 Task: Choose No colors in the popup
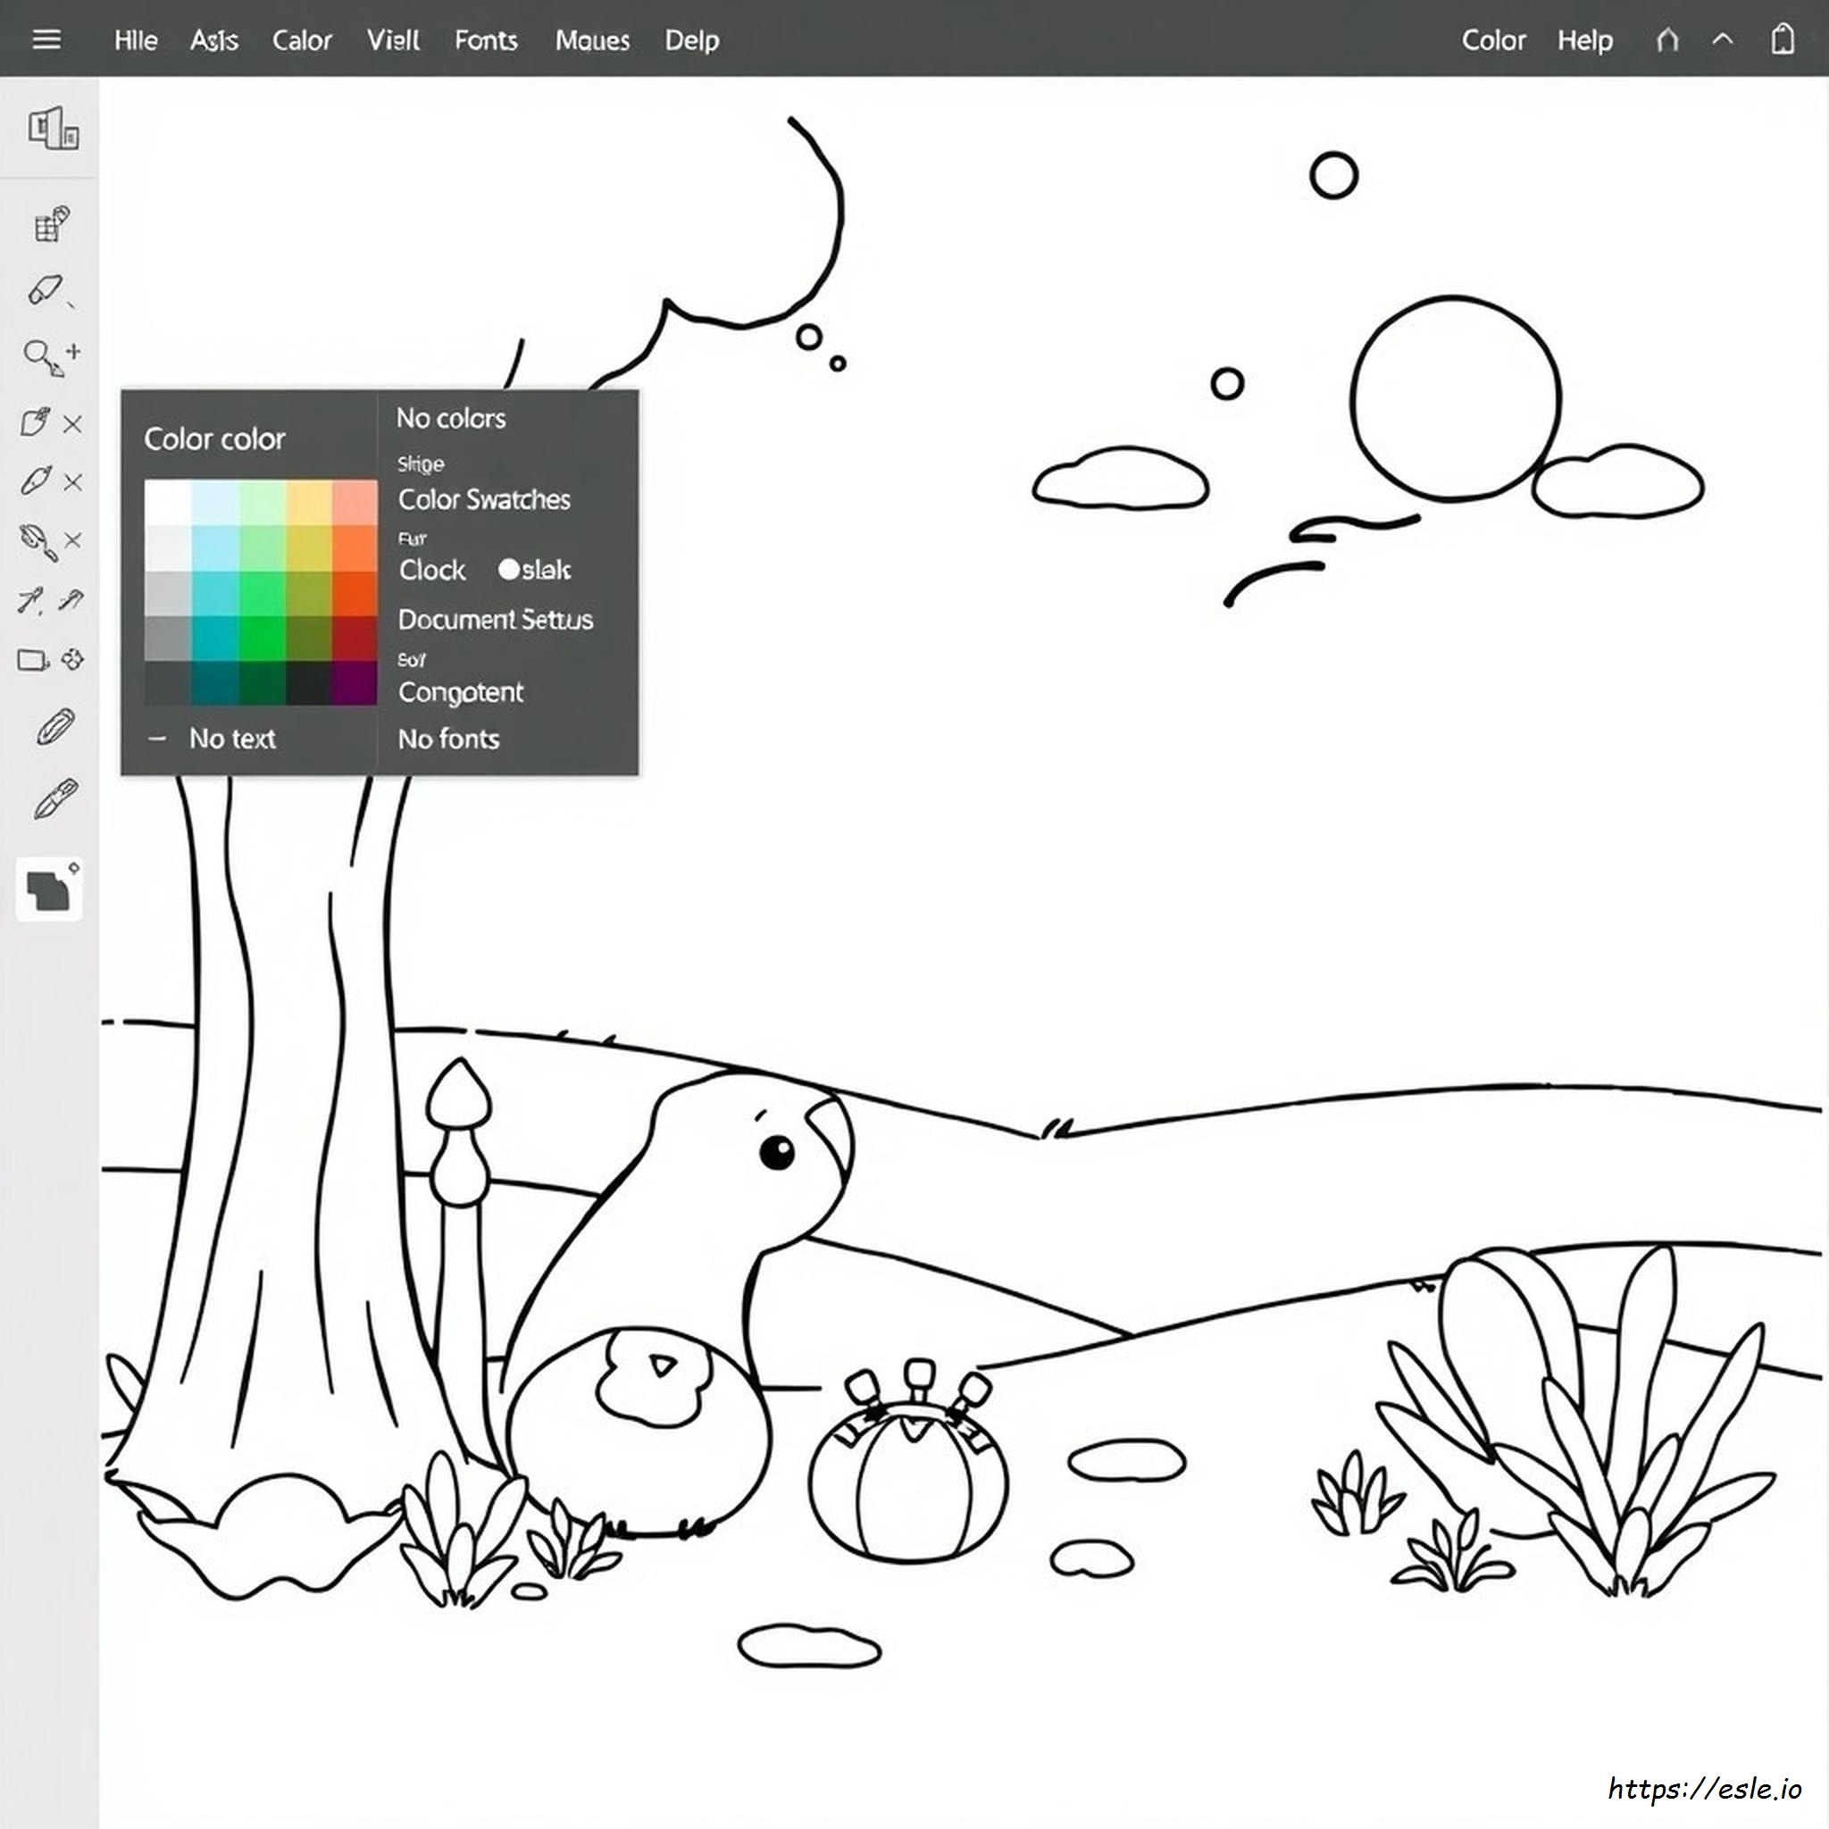point(451,417)
